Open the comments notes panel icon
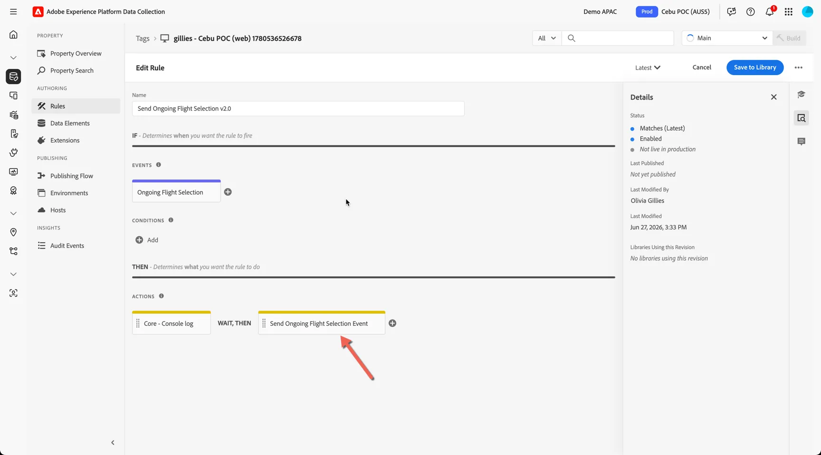 802,142
